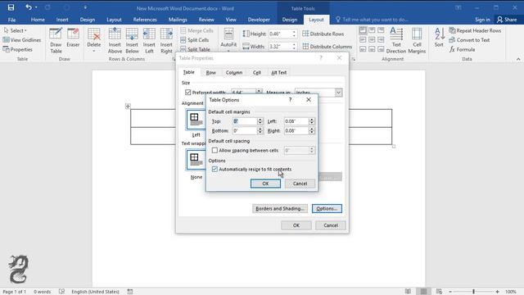Click Borders and Shading button
Screen dimensions: 524x295
click(280, 208)
